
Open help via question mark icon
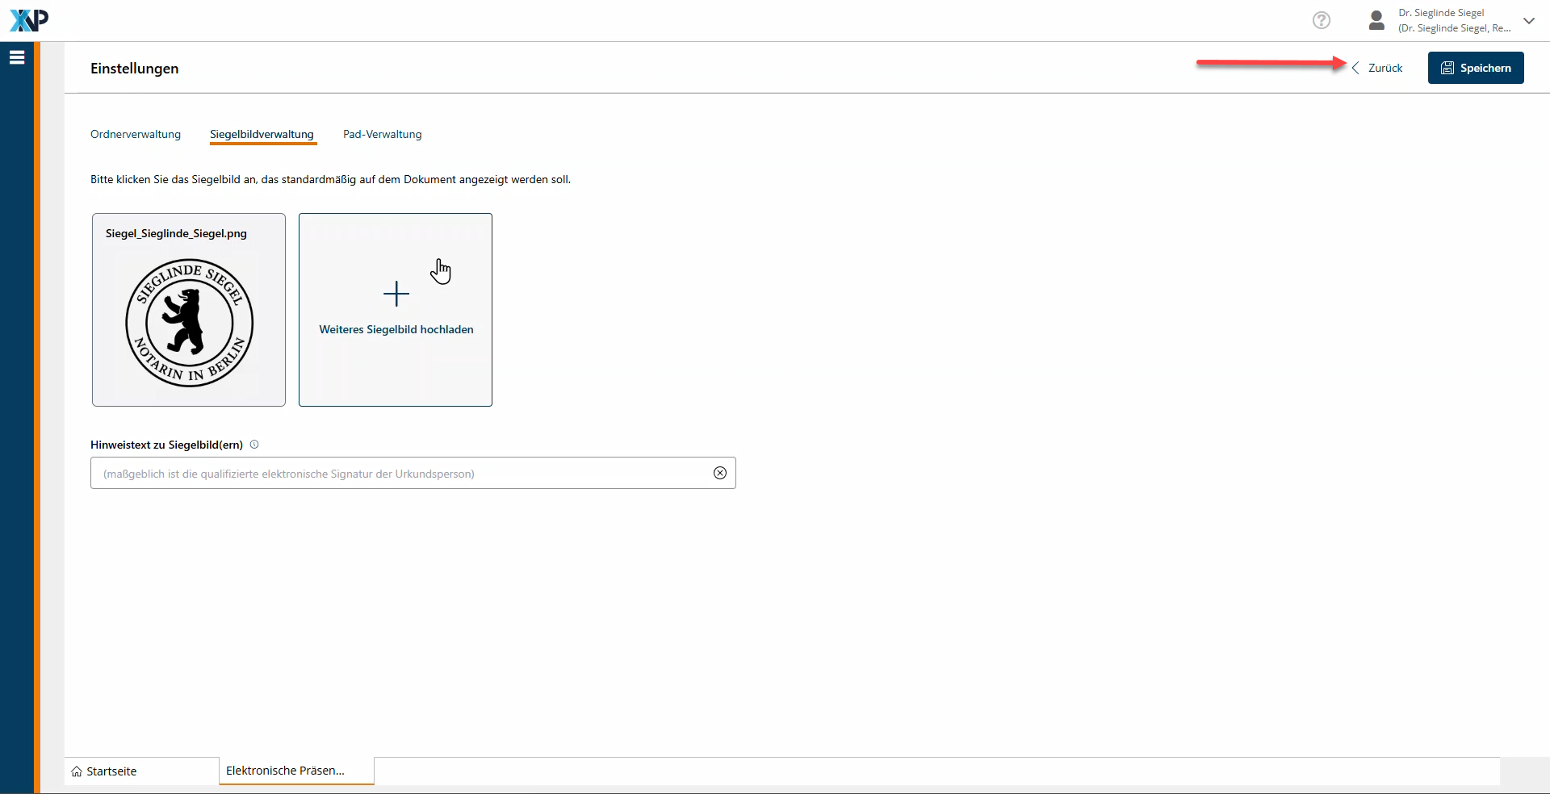coord(1322,20)
